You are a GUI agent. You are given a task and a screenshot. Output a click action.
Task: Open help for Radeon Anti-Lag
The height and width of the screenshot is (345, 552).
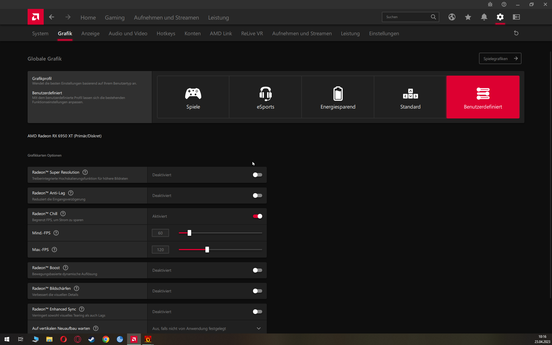[71, 193]
